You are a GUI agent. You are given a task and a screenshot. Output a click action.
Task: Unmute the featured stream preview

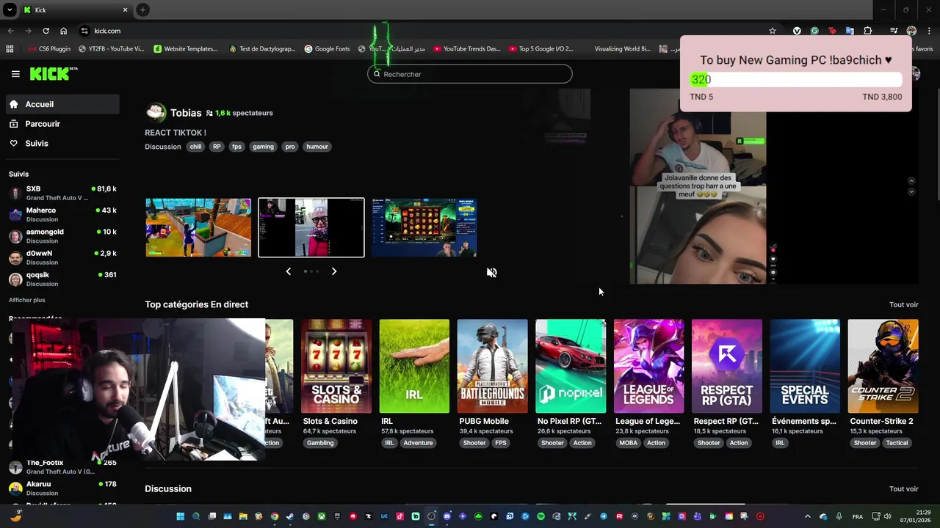491,272
